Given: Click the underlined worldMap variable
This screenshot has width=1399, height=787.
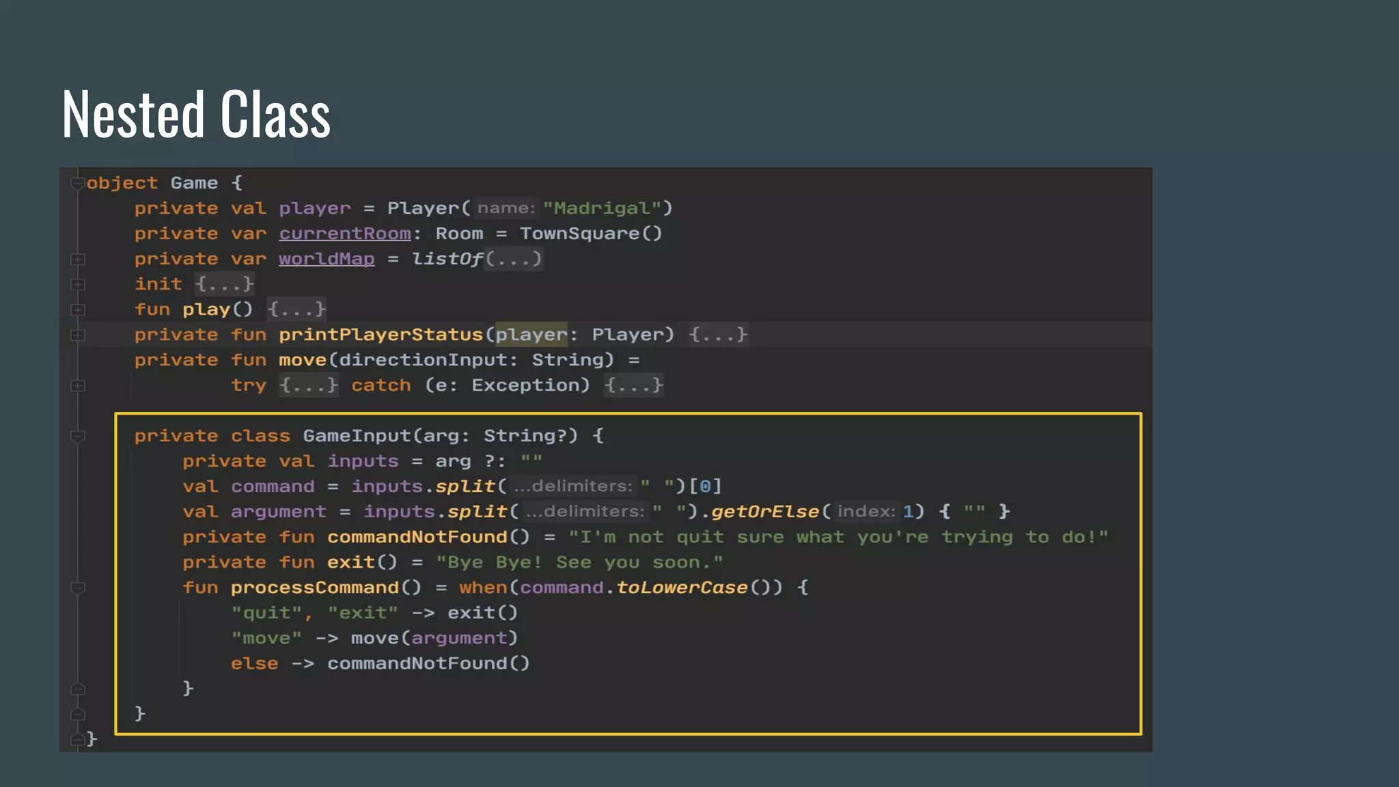Looking at the screenshot, I should point(327,259).
